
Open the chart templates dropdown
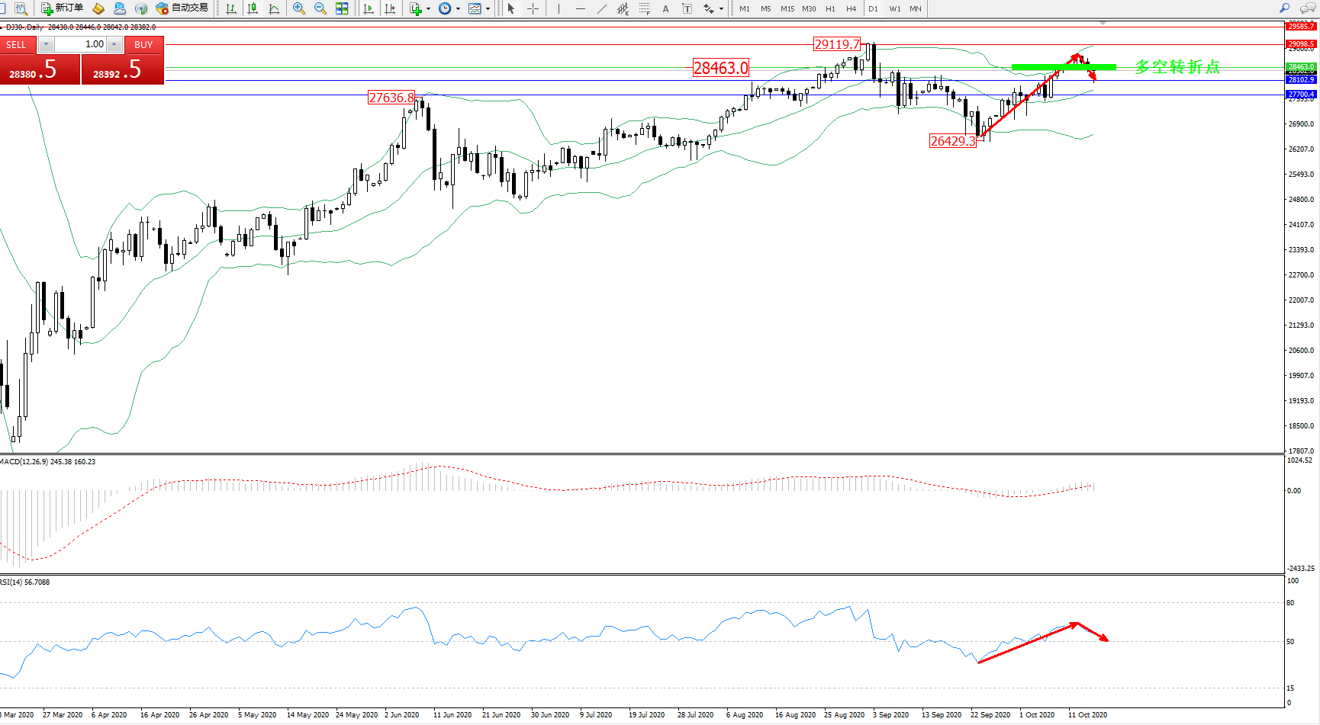488,9
